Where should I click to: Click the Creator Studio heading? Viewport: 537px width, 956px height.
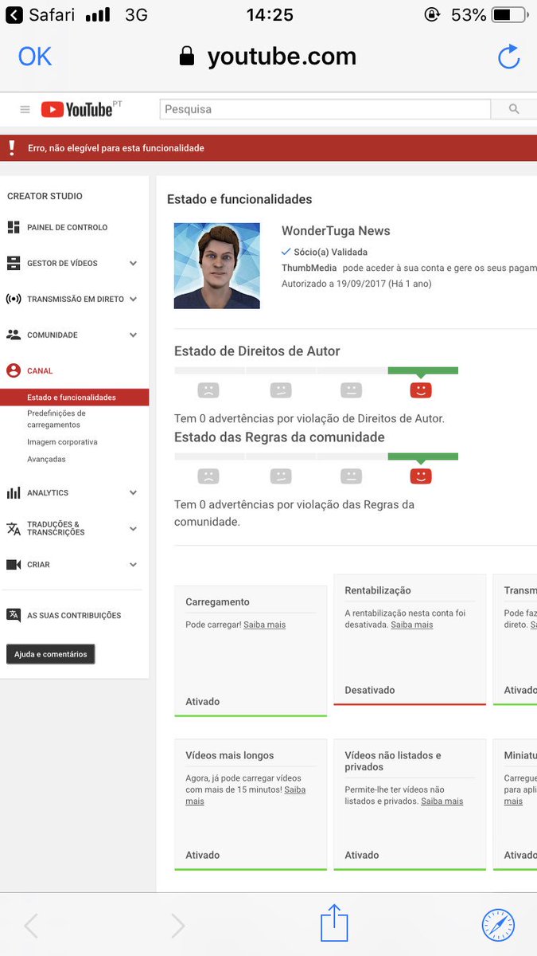pyautogui.click(x=45, y=196)
